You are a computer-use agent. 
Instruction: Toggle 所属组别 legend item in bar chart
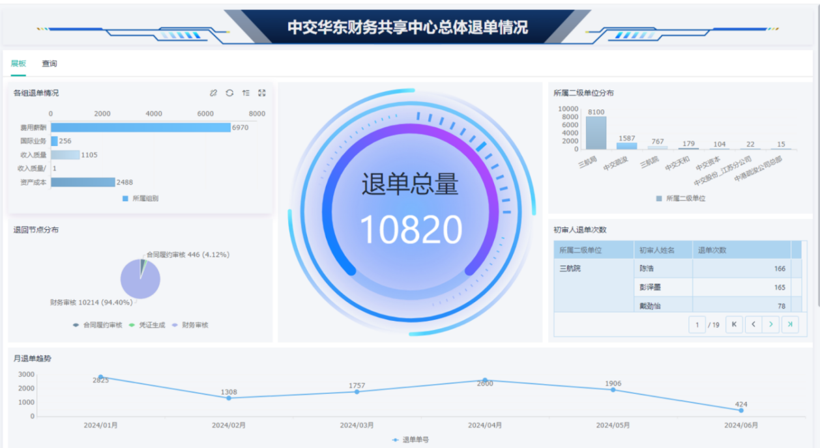pos(140,199)
